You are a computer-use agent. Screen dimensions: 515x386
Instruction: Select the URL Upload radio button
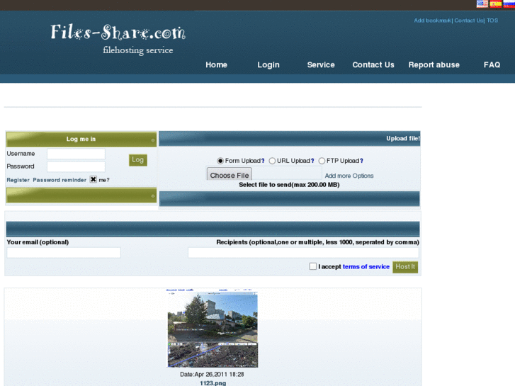(272, 161)
